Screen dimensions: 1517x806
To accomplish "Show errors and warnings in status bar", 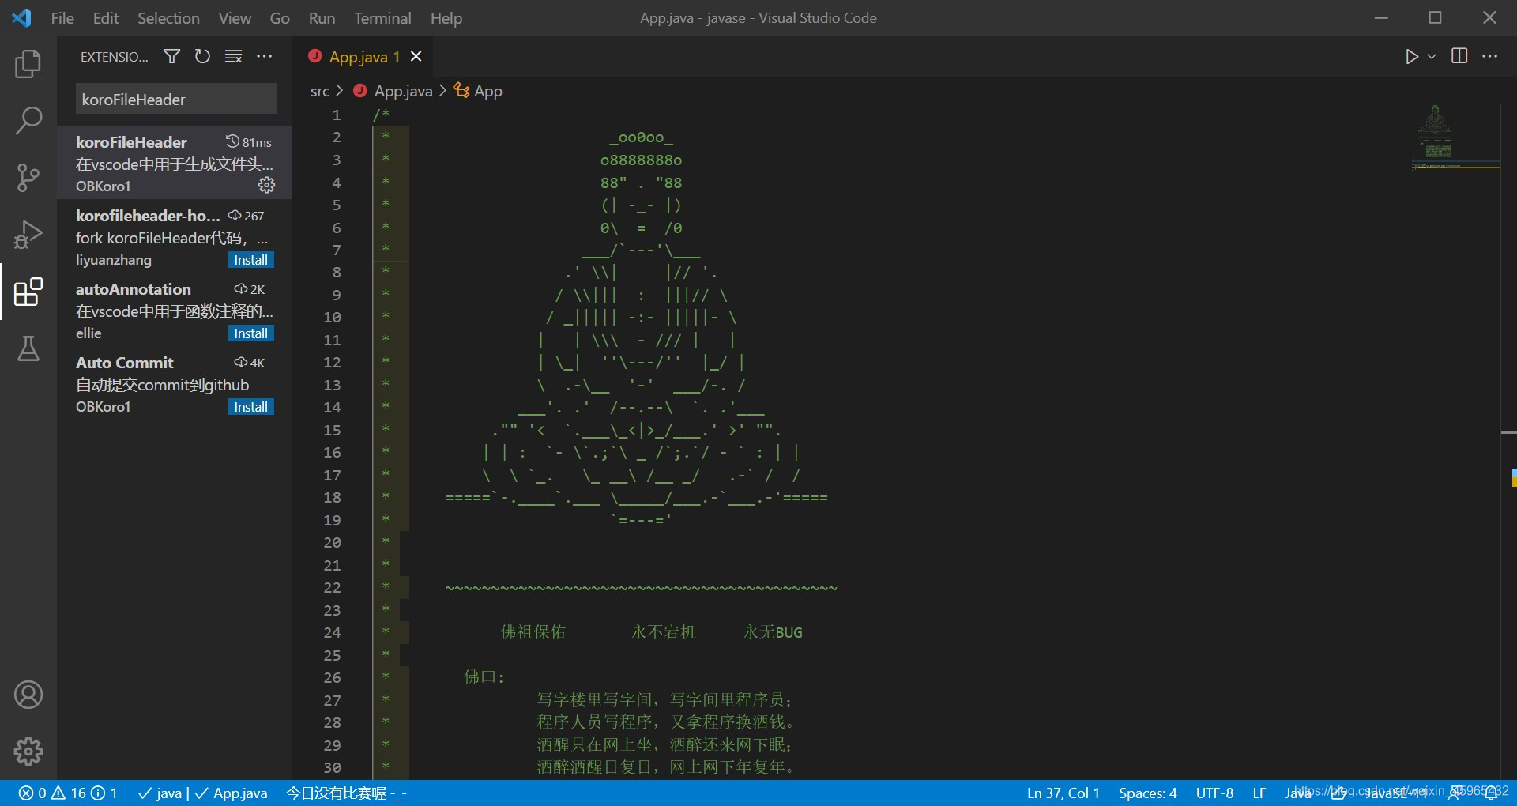I will tap(68, 793).
